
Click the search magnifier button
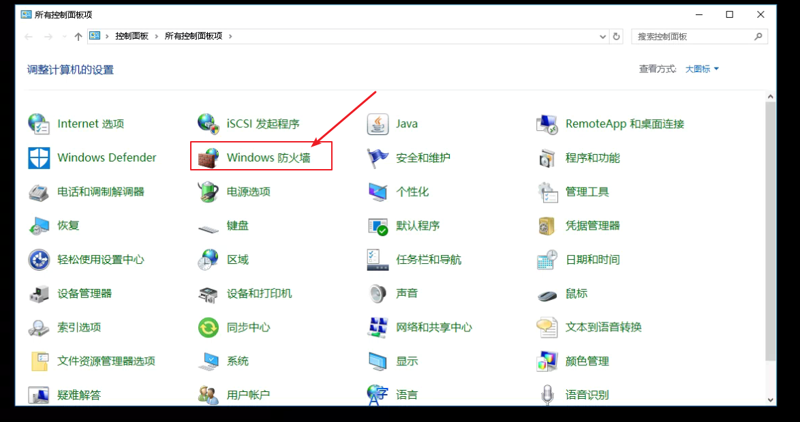(x=758, y=36)
